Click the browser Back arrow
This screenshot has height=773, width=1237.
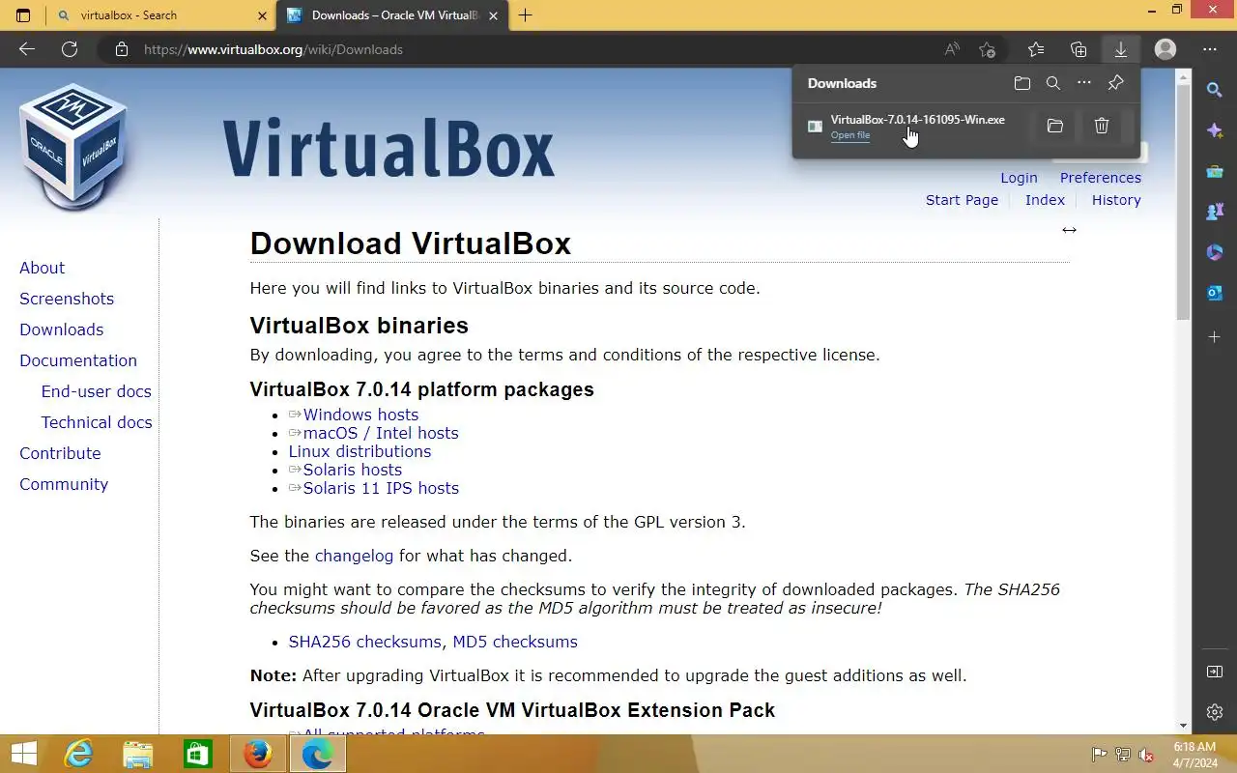(27, 49)
